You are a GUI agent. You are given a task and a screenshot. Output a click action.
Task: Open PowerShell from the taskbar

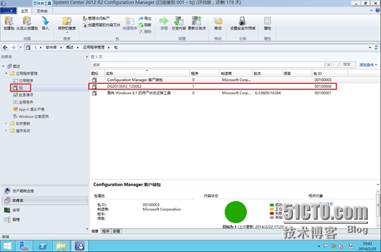click(x=43, y=246)
